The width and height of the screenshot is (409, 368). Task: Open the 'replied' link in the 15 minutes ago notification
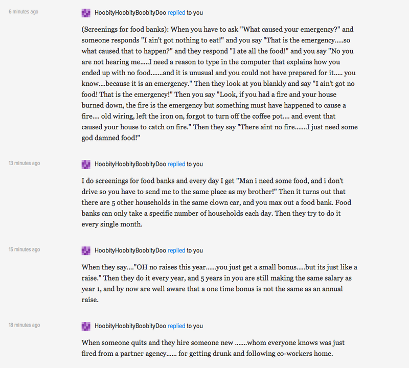tap(176, 250)
